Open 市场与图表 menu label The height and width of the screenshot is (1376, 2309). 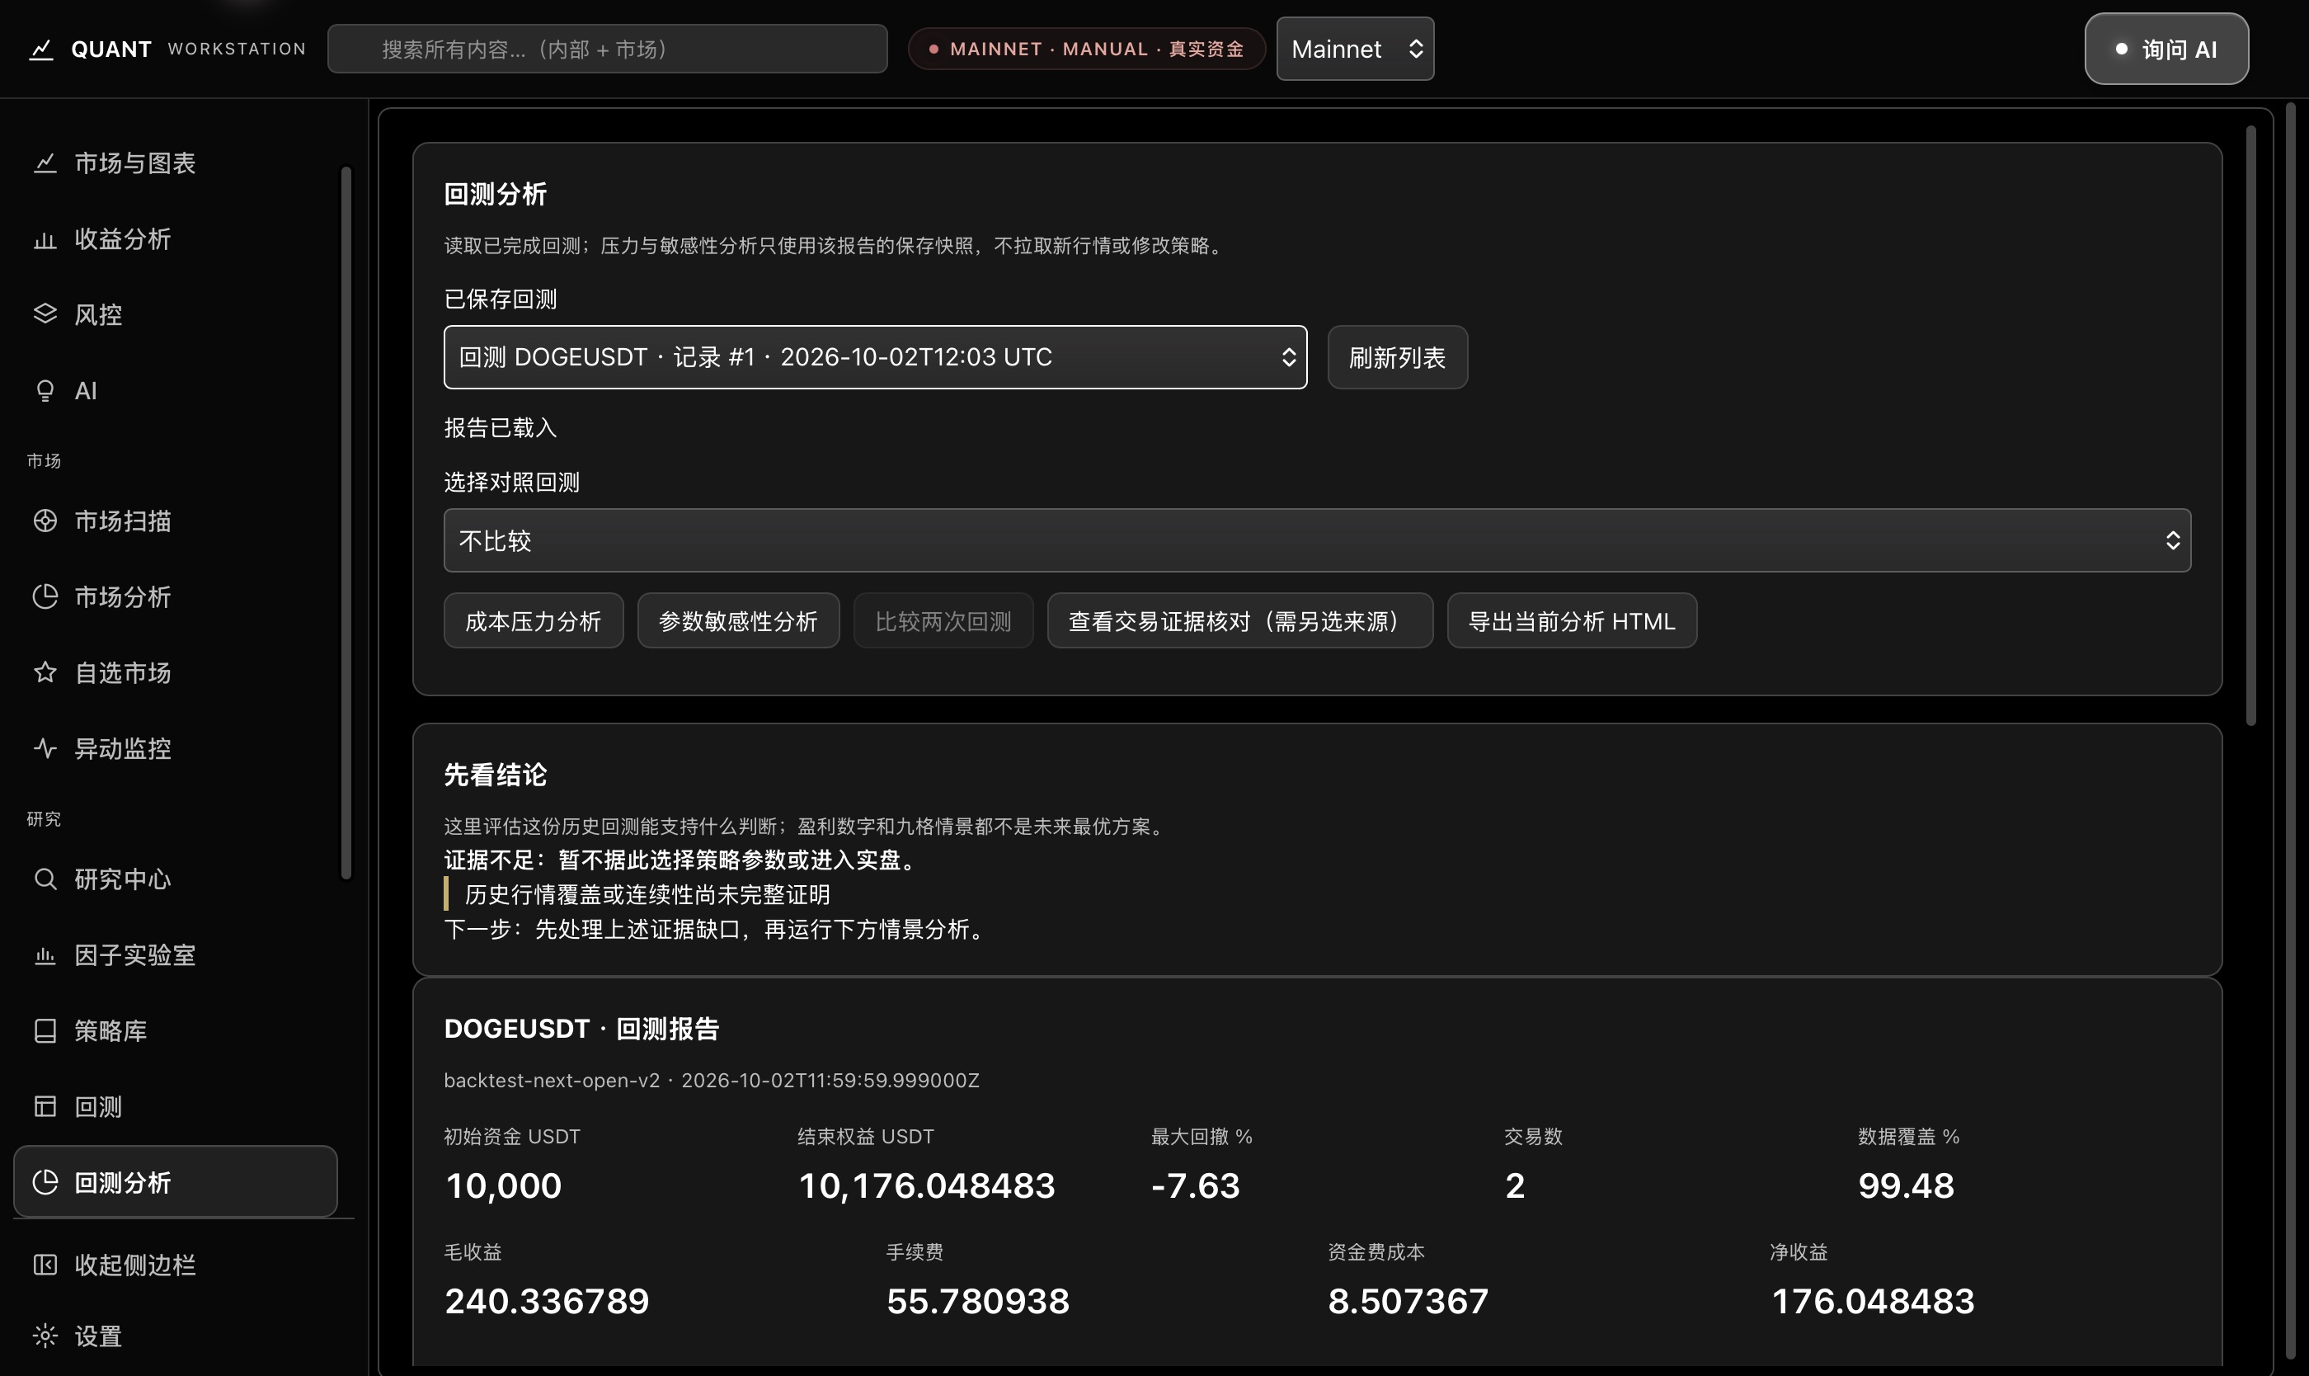(x=135, y=163)
